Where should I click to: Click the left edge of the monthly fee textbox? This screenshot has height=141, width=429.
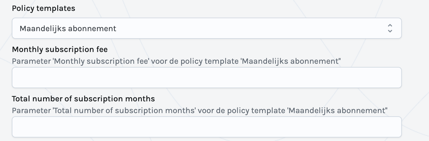(x=18, y=78)
